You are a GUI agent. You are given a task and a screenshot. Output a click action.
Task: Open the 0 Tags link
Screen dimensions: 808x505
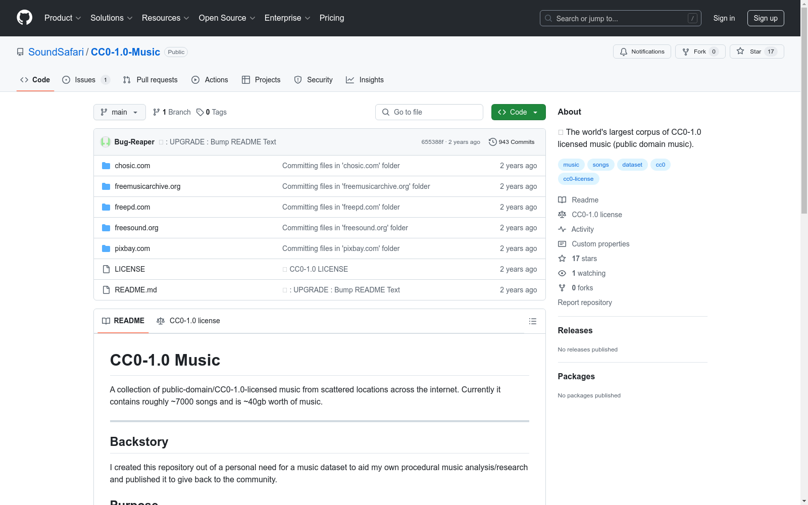tap(212, 112)
